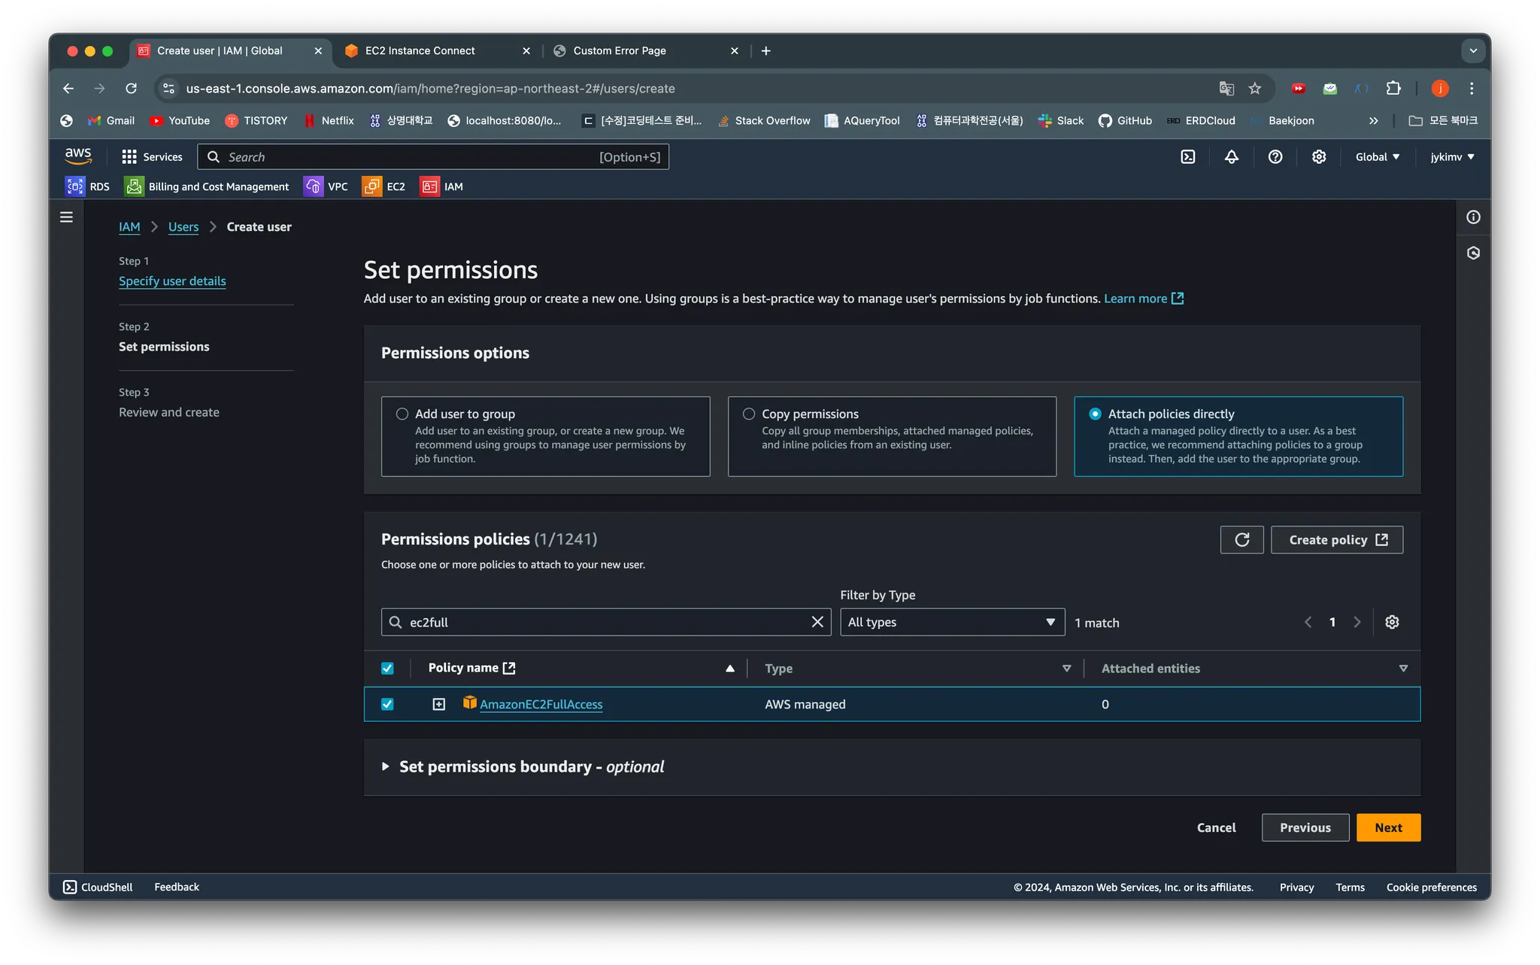
Task: Select the Add user to group option
Action: click(x=402, y=414)
